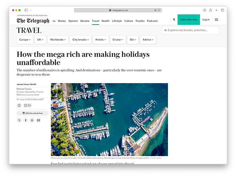Share article on X (Twitter)
Viewport: 236px width, 176px height.
point(19,120)
